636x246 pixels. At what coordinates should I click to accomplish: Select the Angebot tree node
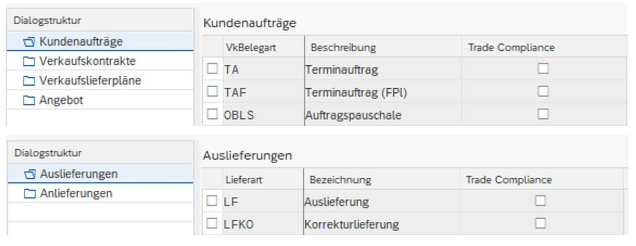click(x=61, y=101)
